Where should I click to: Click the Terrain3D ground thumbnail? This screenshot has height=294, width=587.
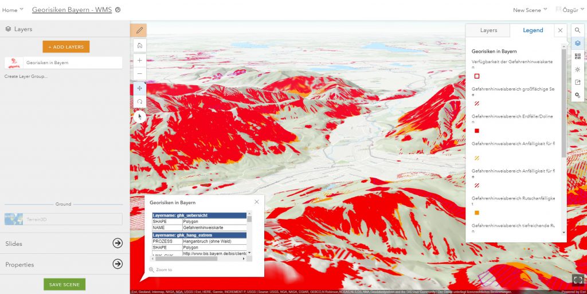coord(14,219)
